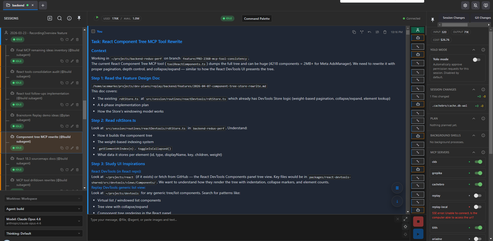Open the MCP tool drilldown rewrites session

point(42,182)
